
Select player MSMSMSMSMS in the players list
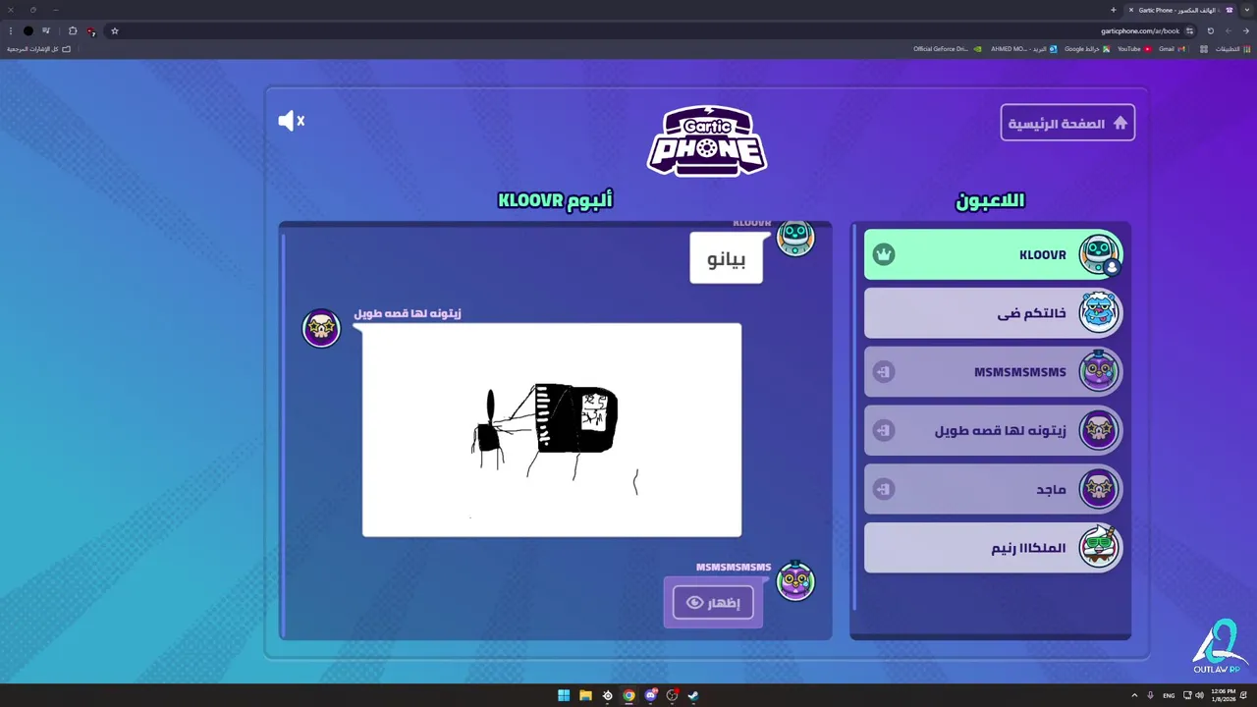coord(993,372)
